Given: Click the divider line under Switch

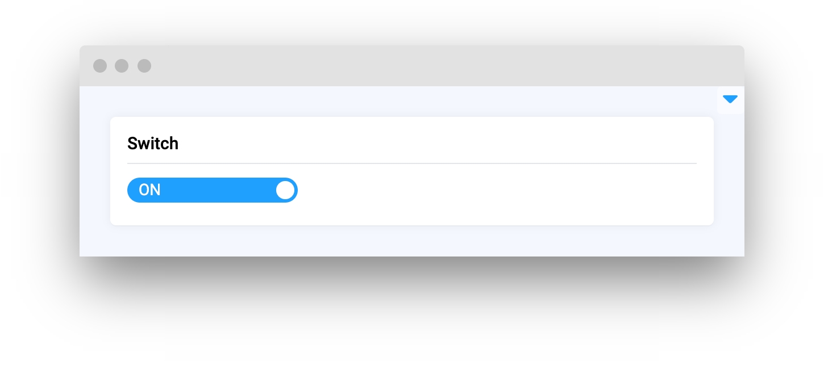Looking at the screenshot, I should (412, 163).
